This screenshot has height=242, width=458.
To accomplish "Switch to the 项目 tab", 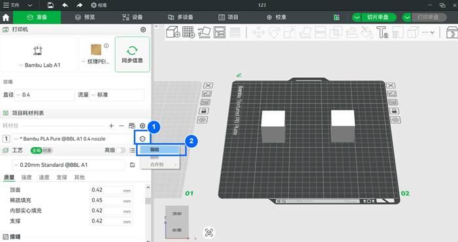I will [229, 17].
